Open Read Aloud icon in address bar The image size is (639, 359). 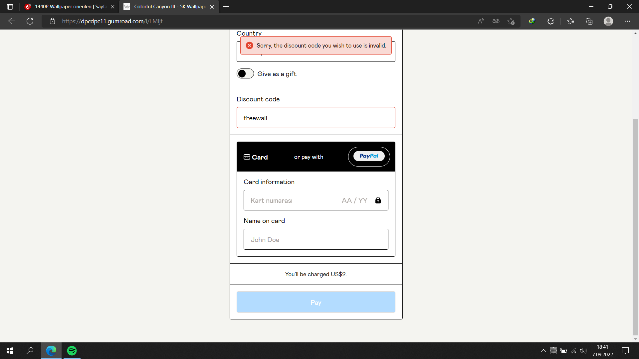point(481,21)
